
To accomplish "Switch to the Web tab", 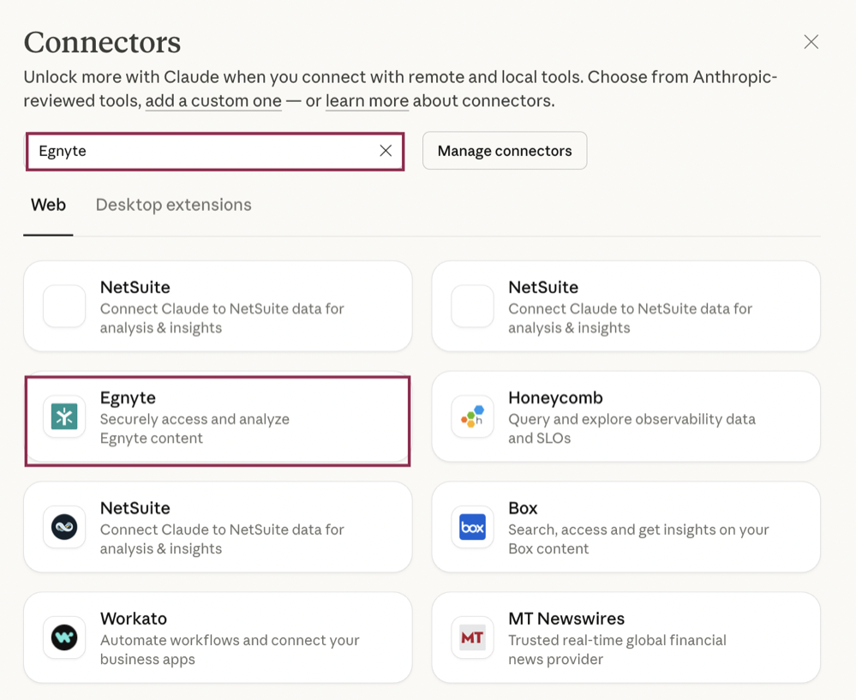I will [x=48, y=205].
